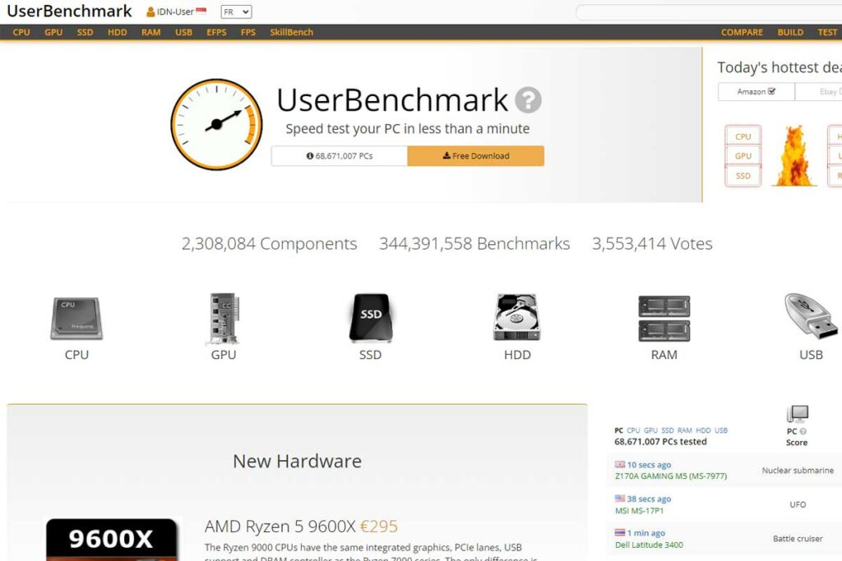Click the speedometer gauge logo
Image resolution: width=842 pixels, height=561 pixels.
[215, 123]
